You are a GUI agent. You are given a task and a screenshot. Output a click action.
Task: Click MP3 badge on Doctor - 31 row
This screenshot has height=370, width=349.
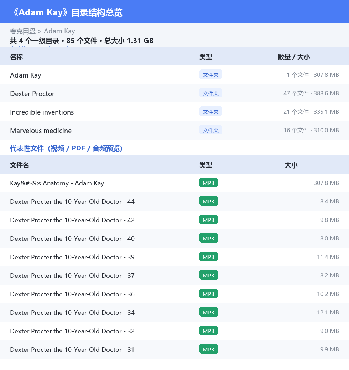(208, 349)
